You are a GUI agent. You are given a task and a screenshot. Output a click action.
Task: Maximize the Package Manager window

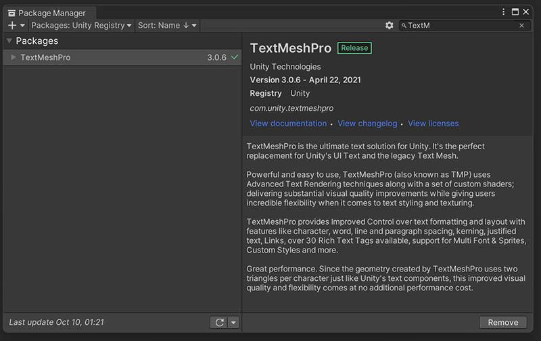(x=515, y=12)
